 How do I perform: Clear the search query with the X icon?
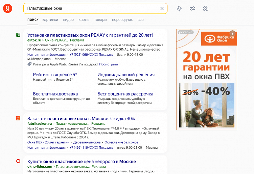coord(162,8)
